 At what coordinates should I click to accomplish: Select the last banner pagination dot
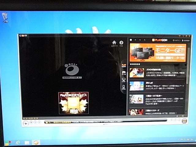tap(139, 64)
